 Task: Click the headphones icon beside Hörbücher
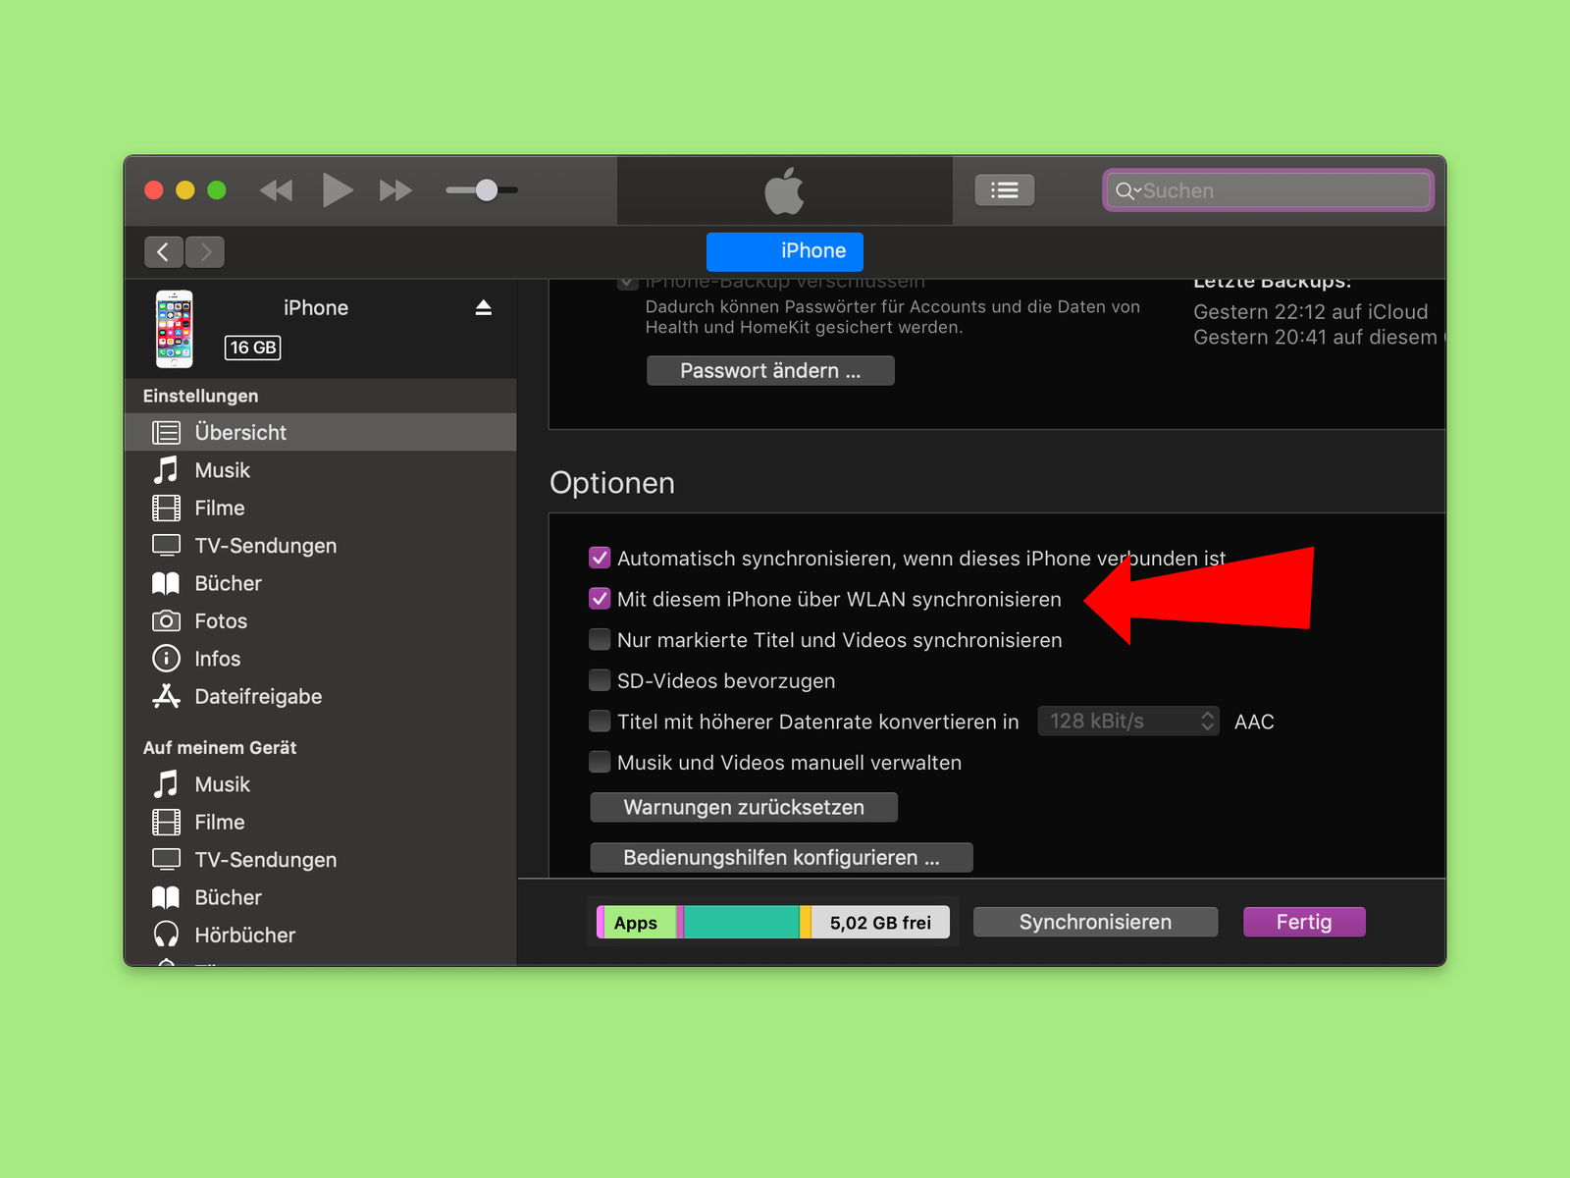click(166, 935)
